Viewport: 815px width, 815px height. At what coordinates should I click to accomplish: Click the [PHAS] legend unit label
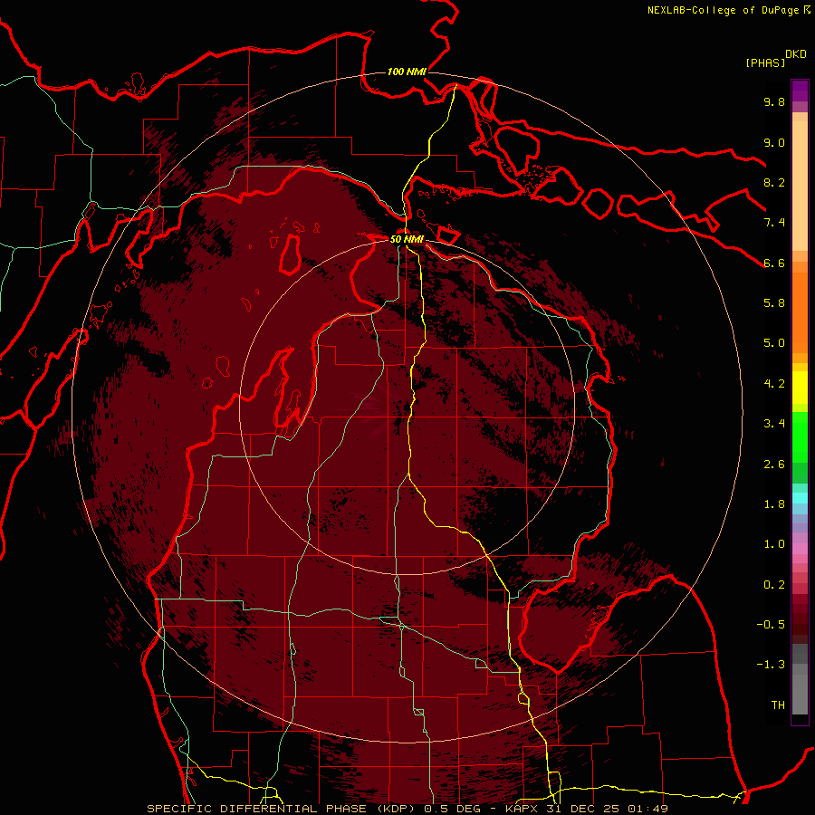pos(765,62)
